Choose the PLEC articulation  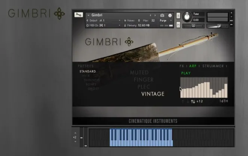(x=144, y=87)
